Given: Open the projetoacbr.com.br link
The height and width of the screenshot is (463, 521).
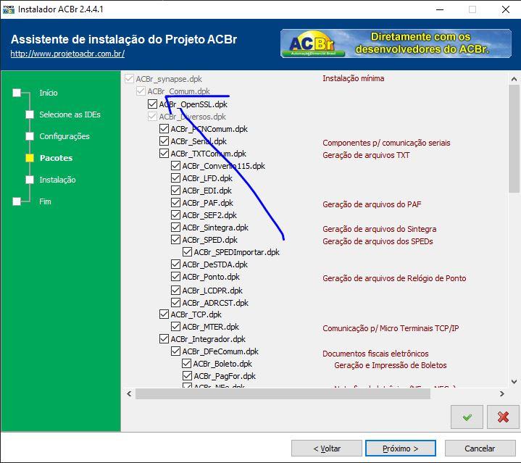Looking at the screenshot, I should pyautogui.click(x=67, y=54).
